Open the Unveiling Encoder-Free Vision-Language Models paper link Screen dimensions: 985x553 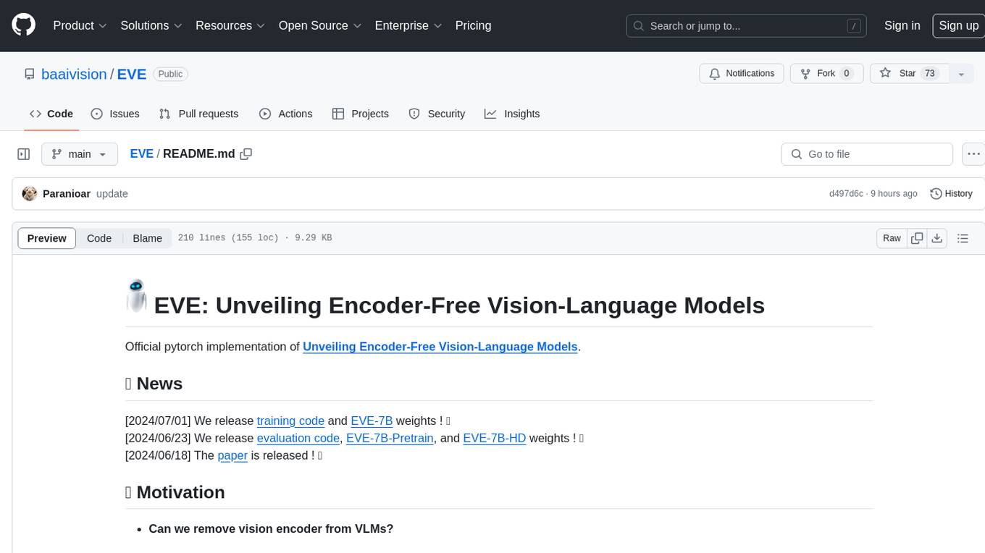click(440, 347)
